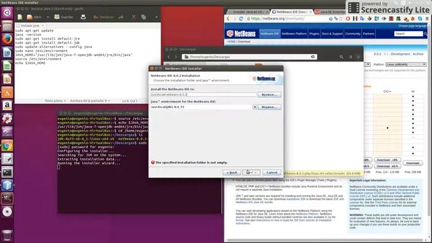Viewport: 432px width, 243px height.
Task: Click NetBeans logo on website
Action: pyautogui.click(x=241, y=34)
